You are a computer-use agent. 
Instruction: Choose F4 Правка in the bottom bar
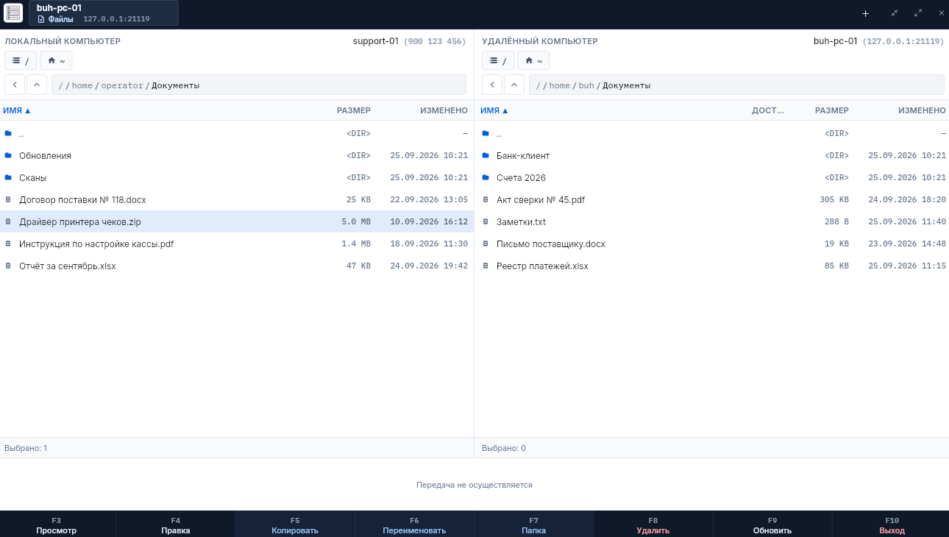[x=175, y=524]
